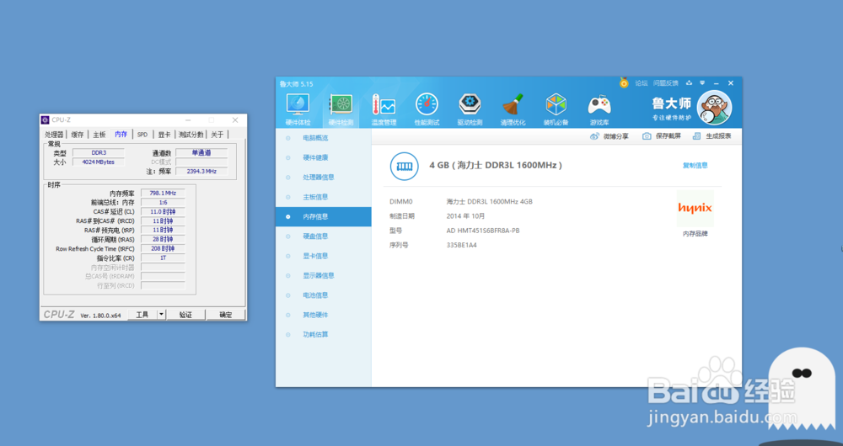Open the 论坛 link
Viewport: 843px width, 446px height.
point(642,83)
